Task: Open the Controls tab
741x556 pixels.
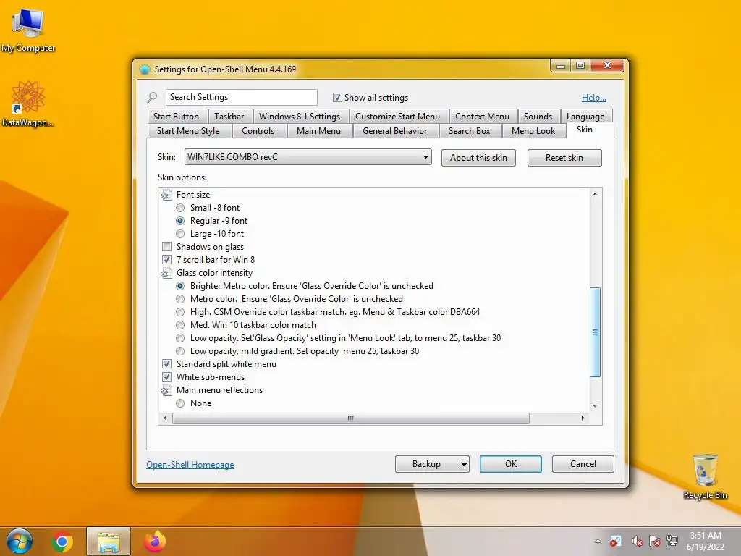Action: click(258, 131)
